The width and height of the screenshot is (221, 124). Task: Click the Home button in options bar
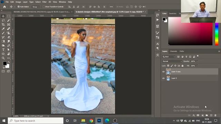click(4, 7)
